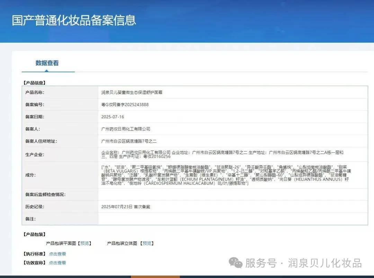The height and width of the screenshot is (278, 374).
Task: Click the 【产品信息】 section header
Action: click(34, 83)
